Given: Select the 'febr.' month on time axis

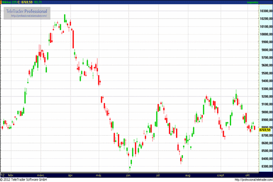Looking at the screenshot, I should tap(11, 174).
